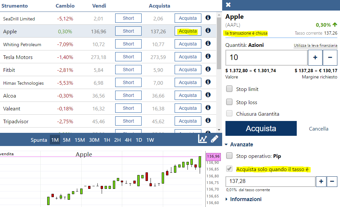Increase the 137,28 order rate

(x=321, y=181)
